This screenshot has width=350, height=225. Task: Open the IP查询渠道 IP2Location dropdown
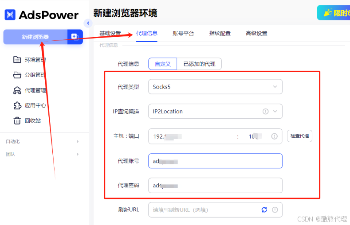pos(215,112)
